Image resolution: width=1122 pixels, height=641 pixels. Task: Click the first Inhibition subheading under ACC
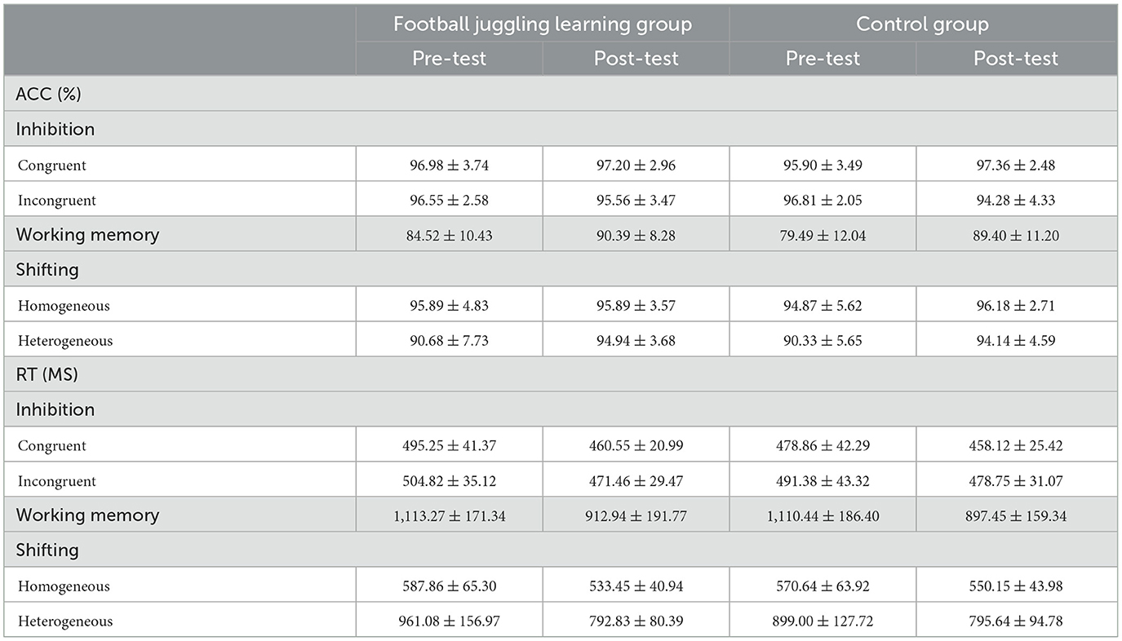click(55, 129)
